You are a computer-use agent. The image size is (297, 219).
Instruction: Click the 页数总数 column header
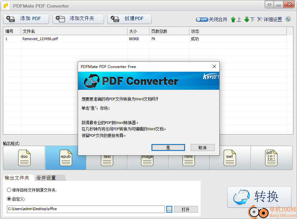pos(169,31)
